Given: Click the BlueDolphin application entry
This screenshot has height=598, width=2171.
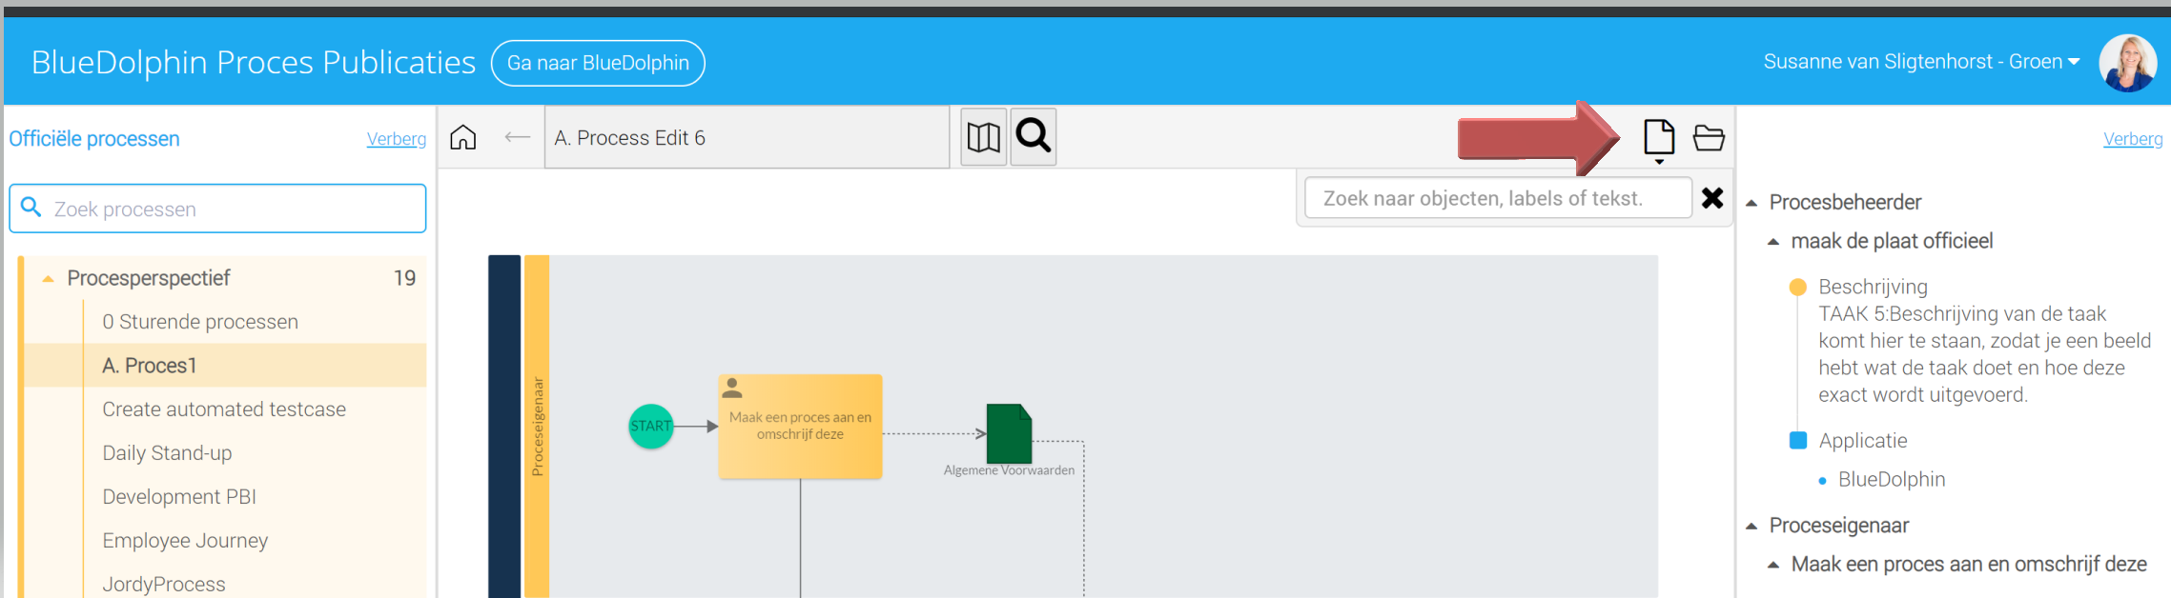Looking at the screenshot, I should point(1892,480).
